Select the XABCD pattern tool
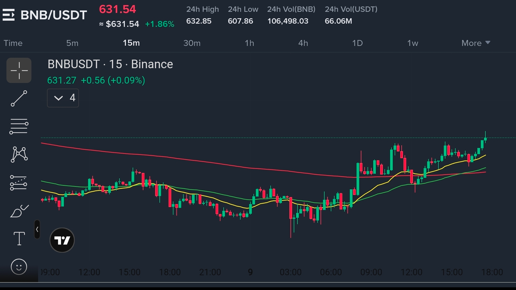Screen dimensions: 516x290 pyautogui.click(x=19, y=154)
